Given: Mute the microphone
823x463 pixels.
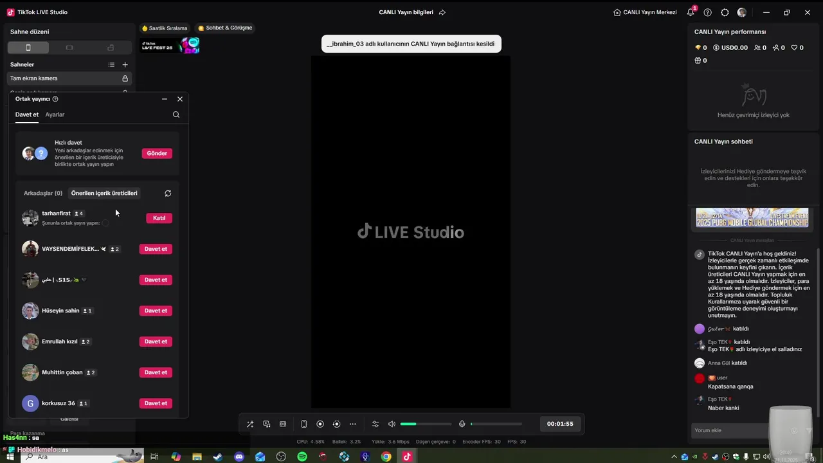Looking at the screenshot, I should [x=462, y=424].
